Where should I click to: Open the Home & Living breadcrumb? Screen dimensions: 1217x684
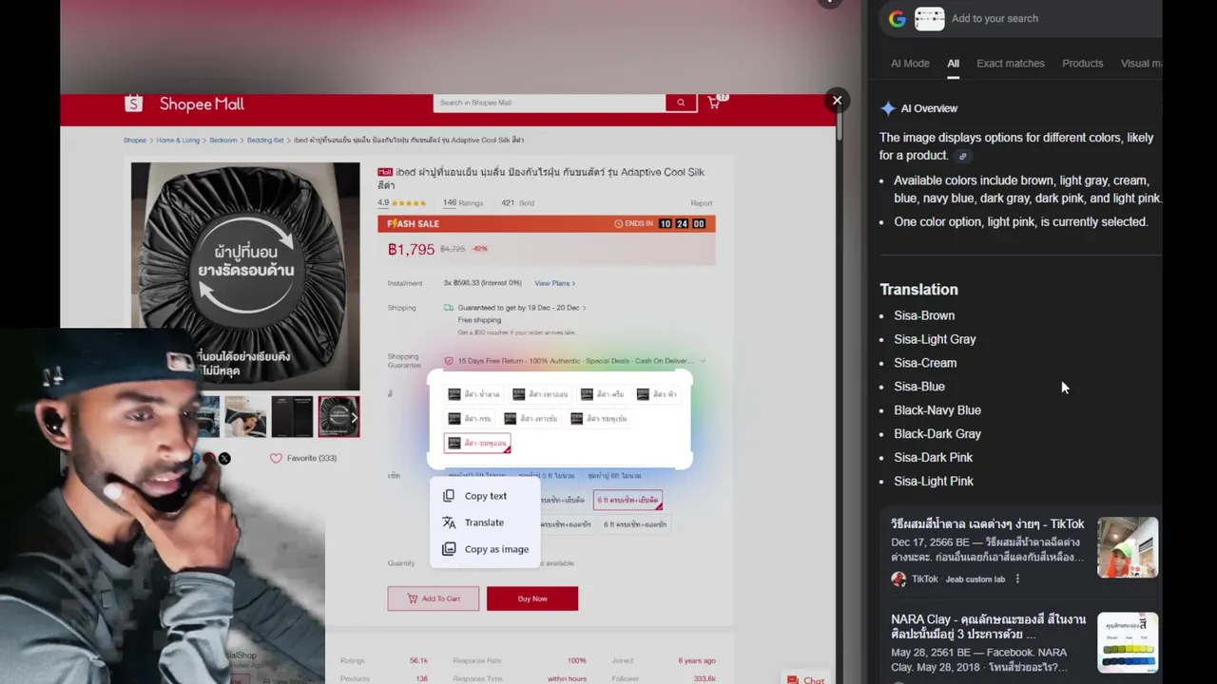178,141
